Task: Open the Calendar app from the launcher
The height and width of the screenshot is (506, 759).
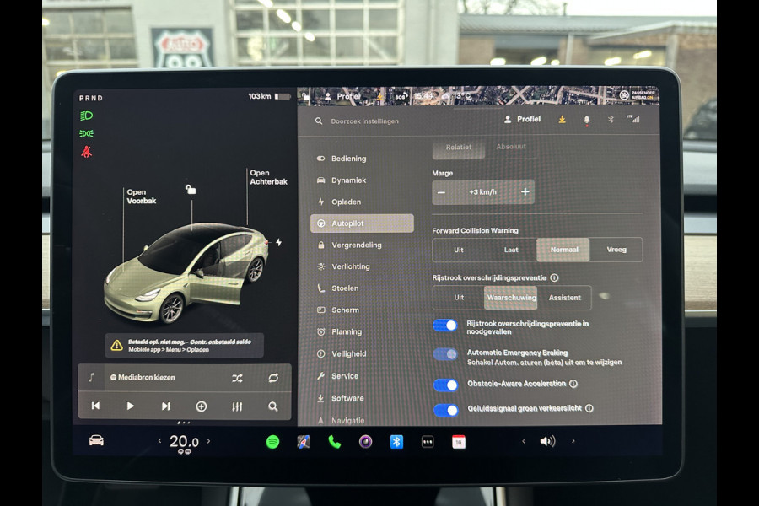Action: point(458,440)
